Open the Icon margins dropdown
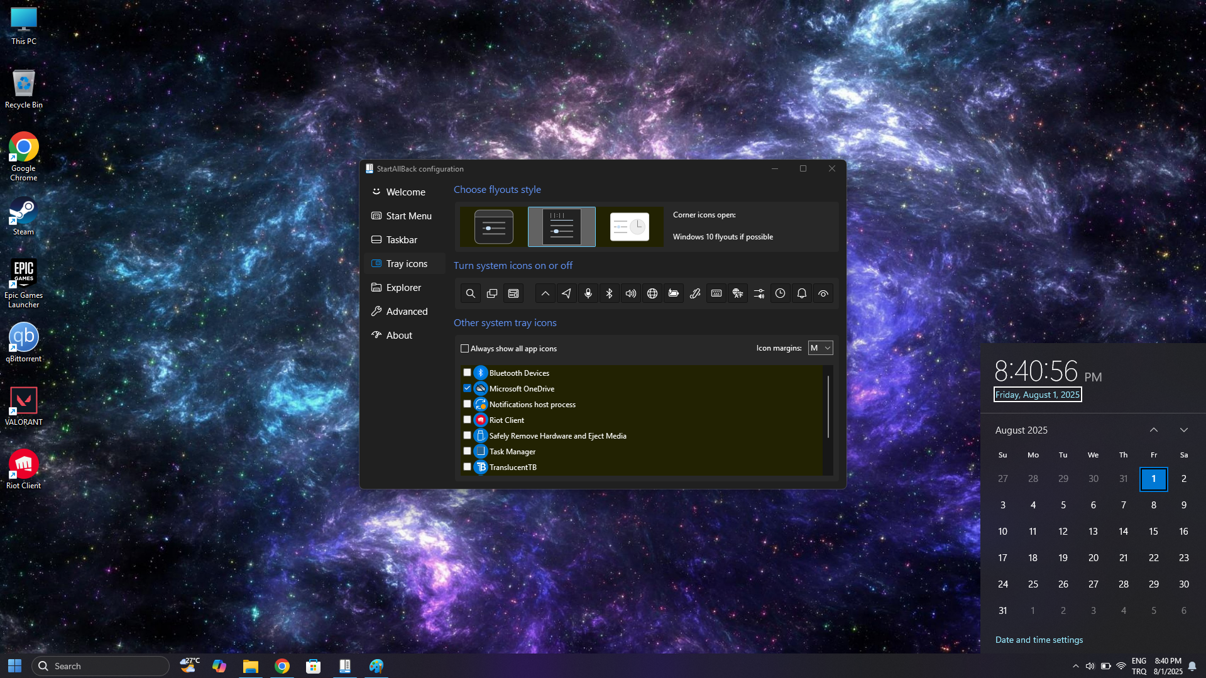Screen dimensions: 1206x678 [x=820, y=348]
